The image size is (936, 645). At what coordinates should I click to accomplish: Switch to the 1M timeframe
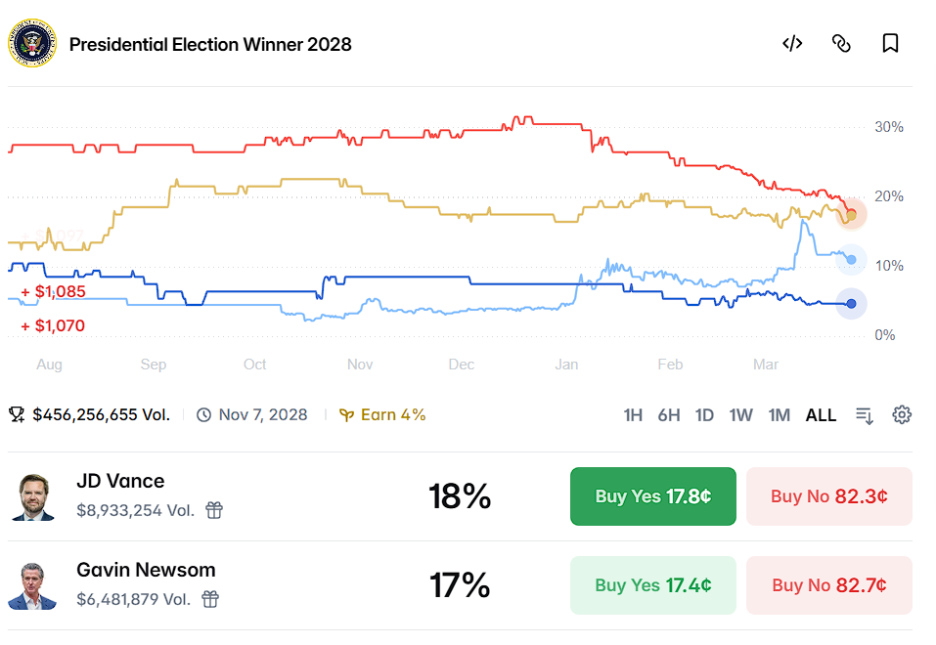pos(779,415)
